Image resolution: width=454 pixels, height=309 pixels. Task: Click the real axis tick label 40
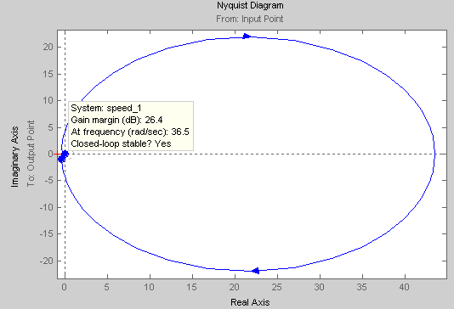[405, 287]
